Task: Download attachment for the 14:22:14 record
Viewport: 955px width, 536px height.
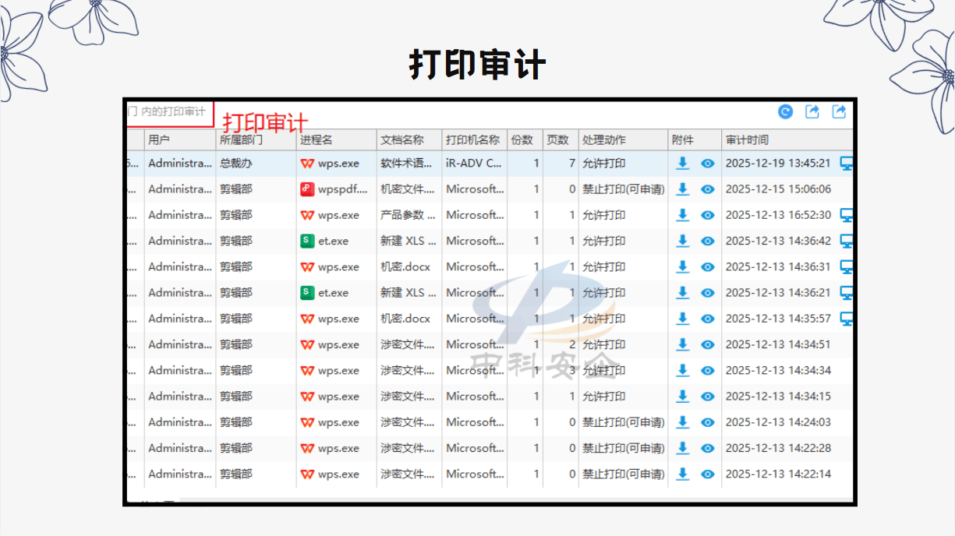Action: click(x=683, y=474)
